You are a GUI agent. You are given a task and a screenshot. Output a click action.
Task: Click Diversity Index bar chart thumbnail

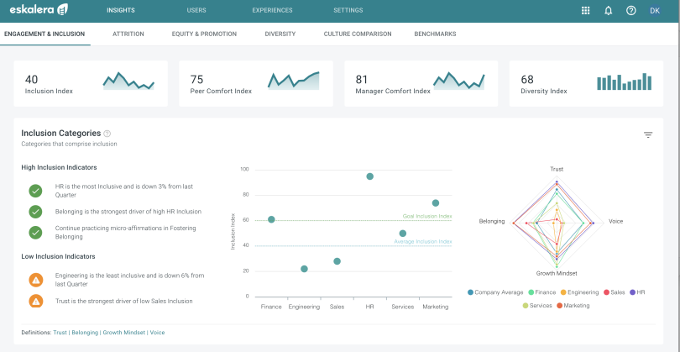624,81
